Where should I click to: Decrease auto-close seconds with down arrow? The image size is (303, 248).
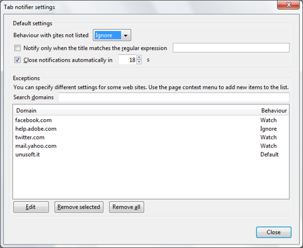pyautogui.click(x=139, y=63)
